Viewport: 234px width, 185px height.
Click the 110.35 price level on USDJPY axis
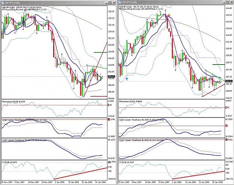tap(229, 48)
